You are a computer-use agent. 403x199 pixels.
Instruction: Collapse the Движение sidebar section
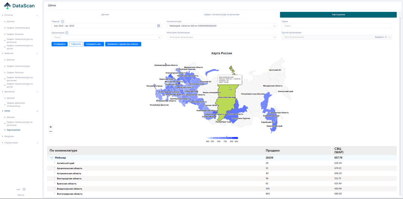(37, 92)
